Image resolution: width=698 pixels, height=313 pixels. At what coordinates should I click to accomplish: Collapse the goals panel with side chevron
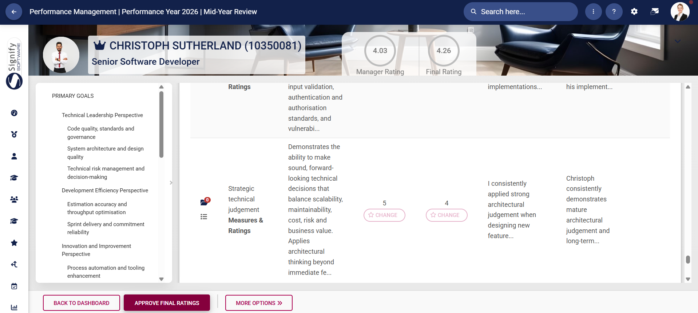click(x=171, y=182)
